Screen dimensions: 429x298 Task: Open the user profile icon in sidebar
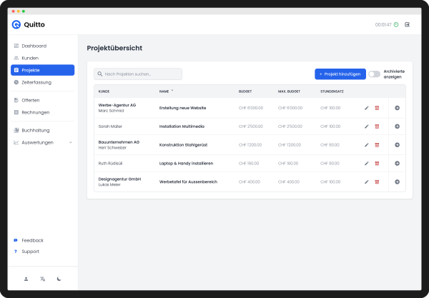coord(26,279)
